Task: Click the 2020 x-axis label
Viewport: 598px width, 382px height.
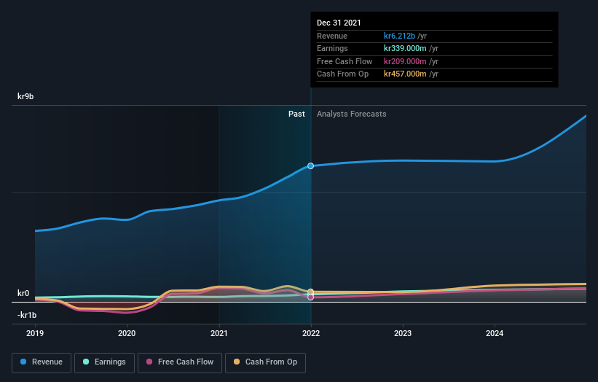Action: point(127,334)
